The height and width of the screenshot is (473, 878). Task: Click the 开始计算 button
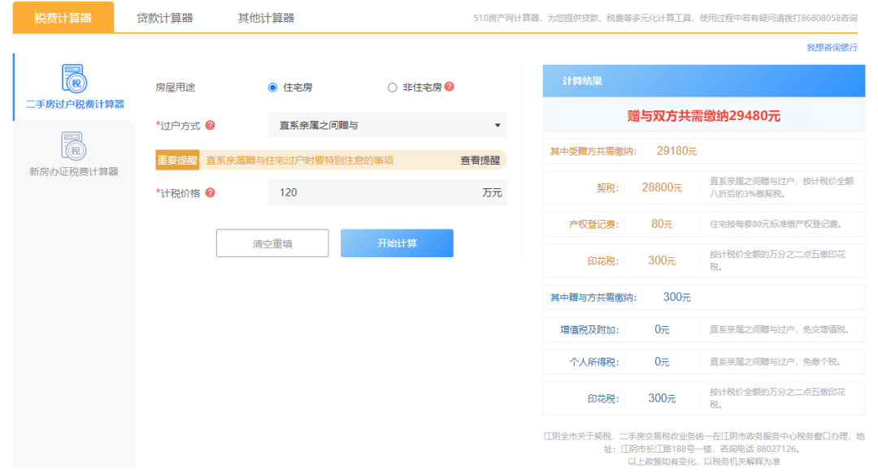point(397,243)
